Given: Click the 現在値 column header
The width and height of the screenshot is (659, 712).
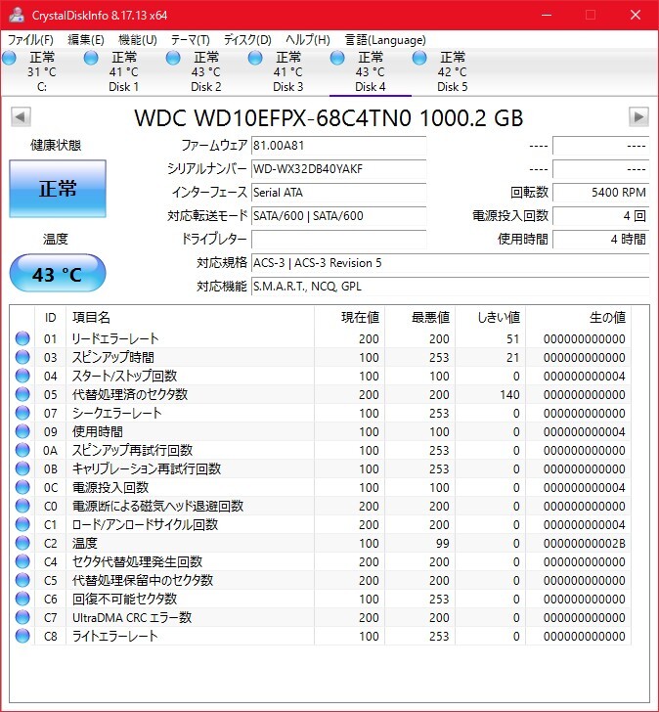Looking at the screenshot, I should click(x=349, y=318).
